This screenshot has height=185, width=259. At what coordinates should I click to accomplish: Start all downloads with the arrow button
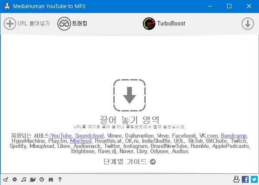coord(248,24)
